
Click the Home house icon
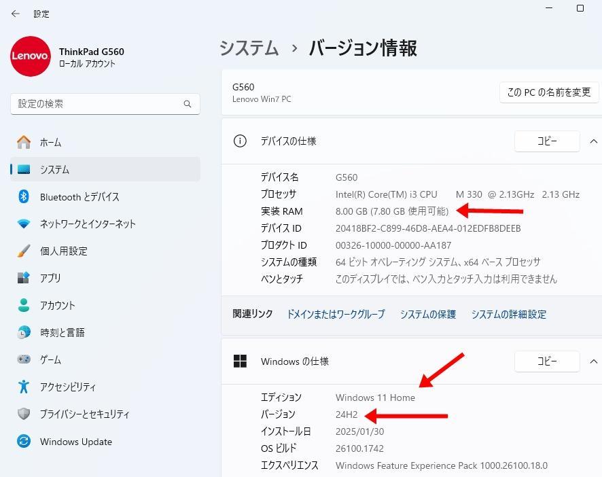(24, 142)
